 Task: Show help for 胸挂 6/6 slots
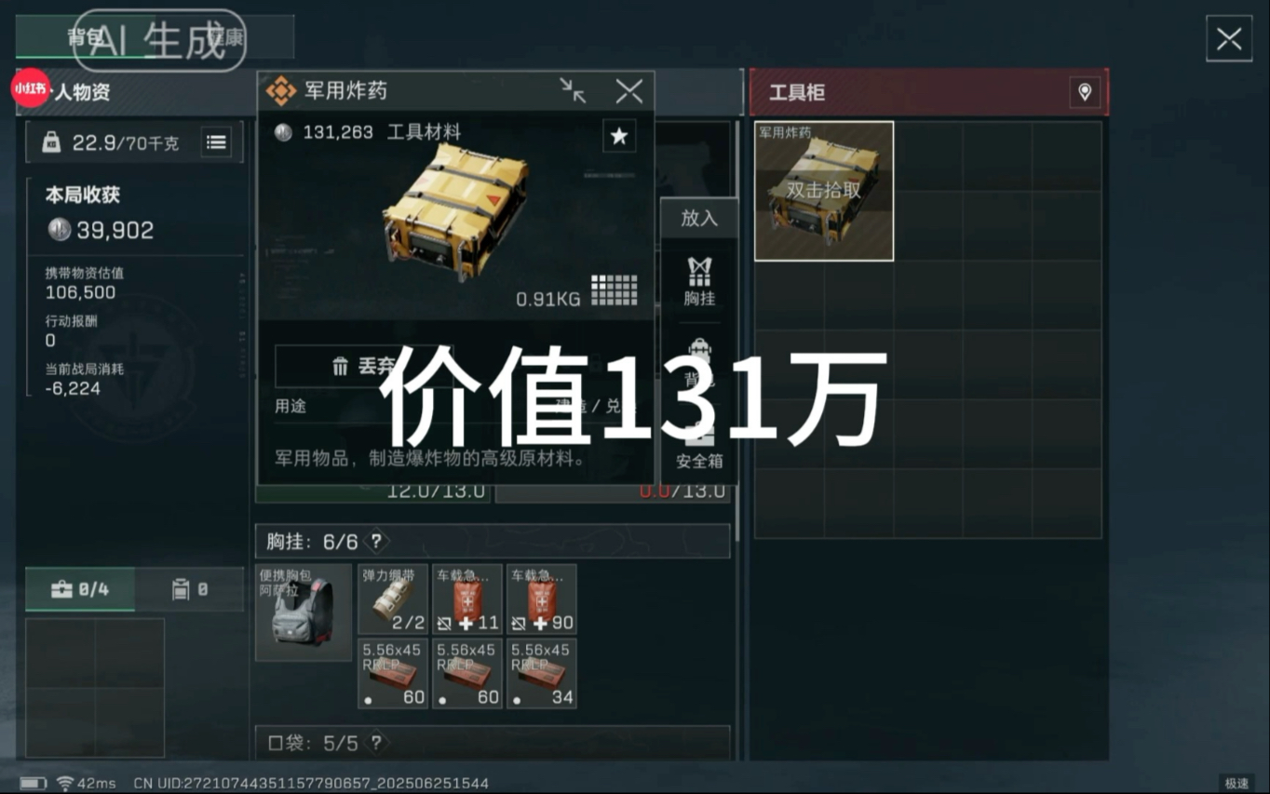coord(376,541)
